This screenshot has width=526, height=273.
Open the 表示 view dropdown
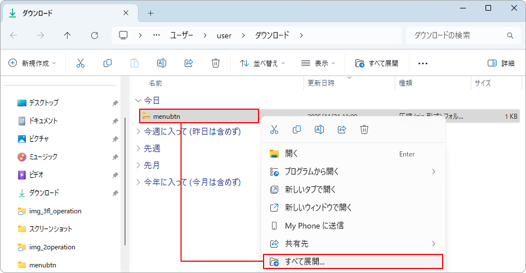pos(318,63)
